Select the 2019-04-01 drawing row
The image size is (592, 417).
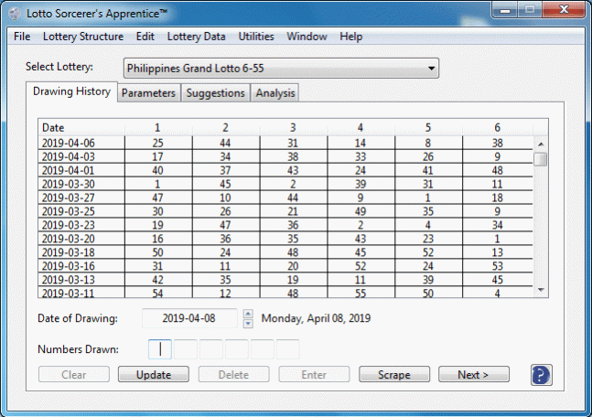(285, 170)
